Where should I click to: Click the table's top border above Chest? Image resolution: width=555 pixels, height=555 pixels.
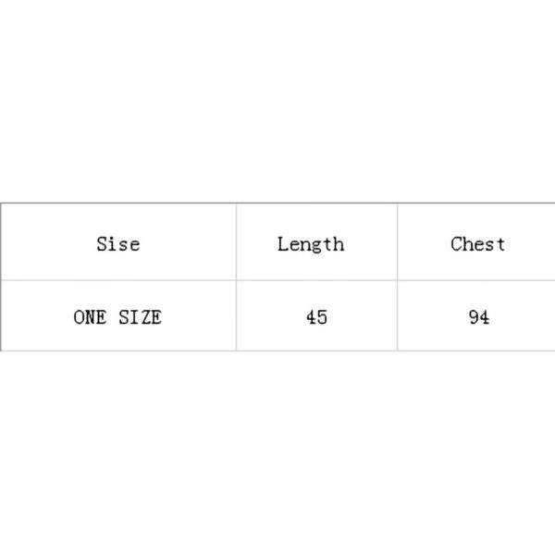coord(477,203)
